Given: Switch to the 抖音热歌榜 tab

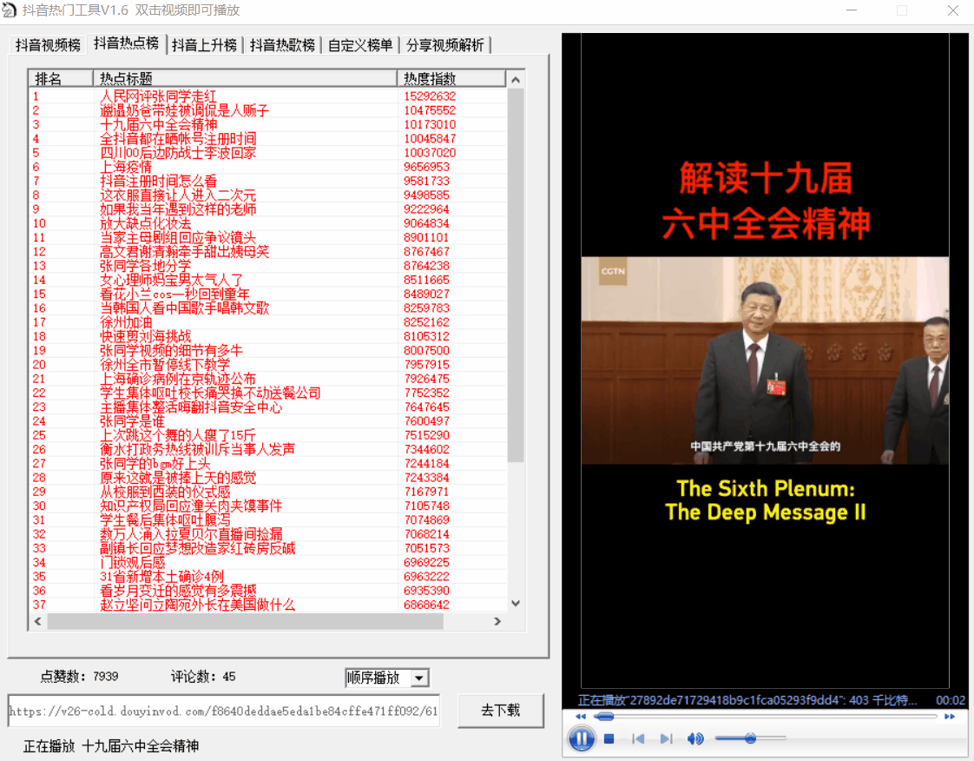Looking at the screenshot, I should 282,45.
